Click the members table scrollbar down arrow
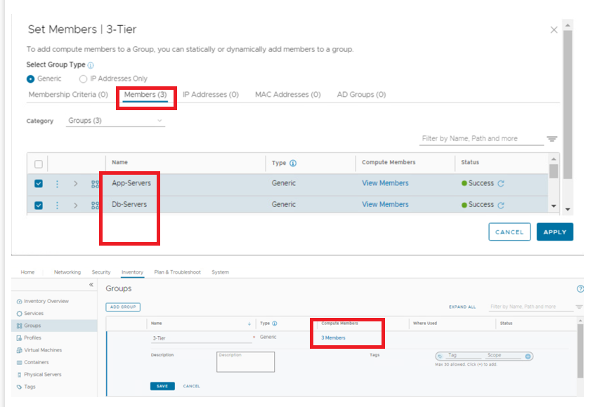593x407 pixels. (554, 208)
